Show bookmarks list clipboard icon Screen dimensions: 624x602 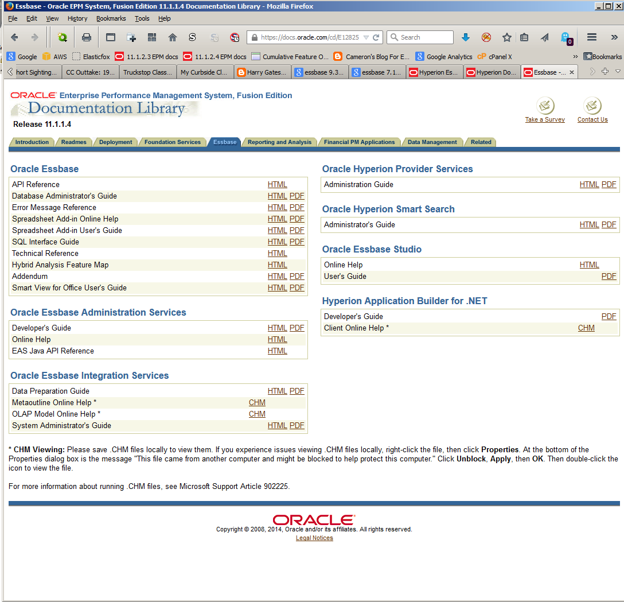coord(525,37)
